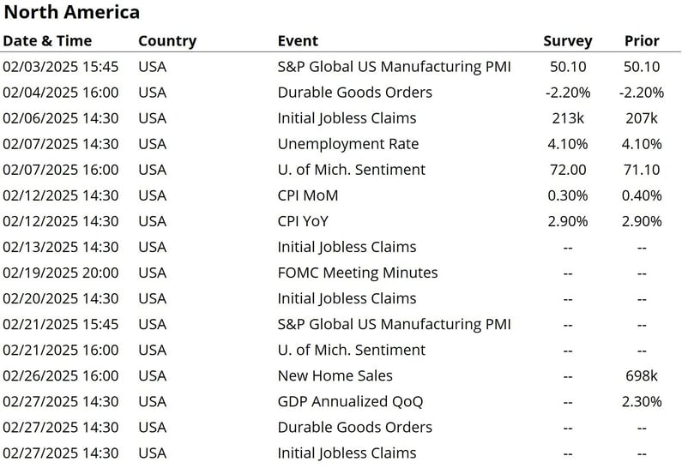Click the Prior column header
Viewport: 682px width, 468px height.
click(x=642, y=41)
